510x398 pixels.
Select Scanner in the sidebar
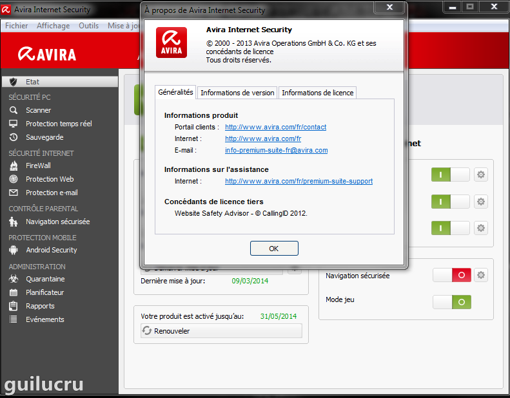[38, 110]
